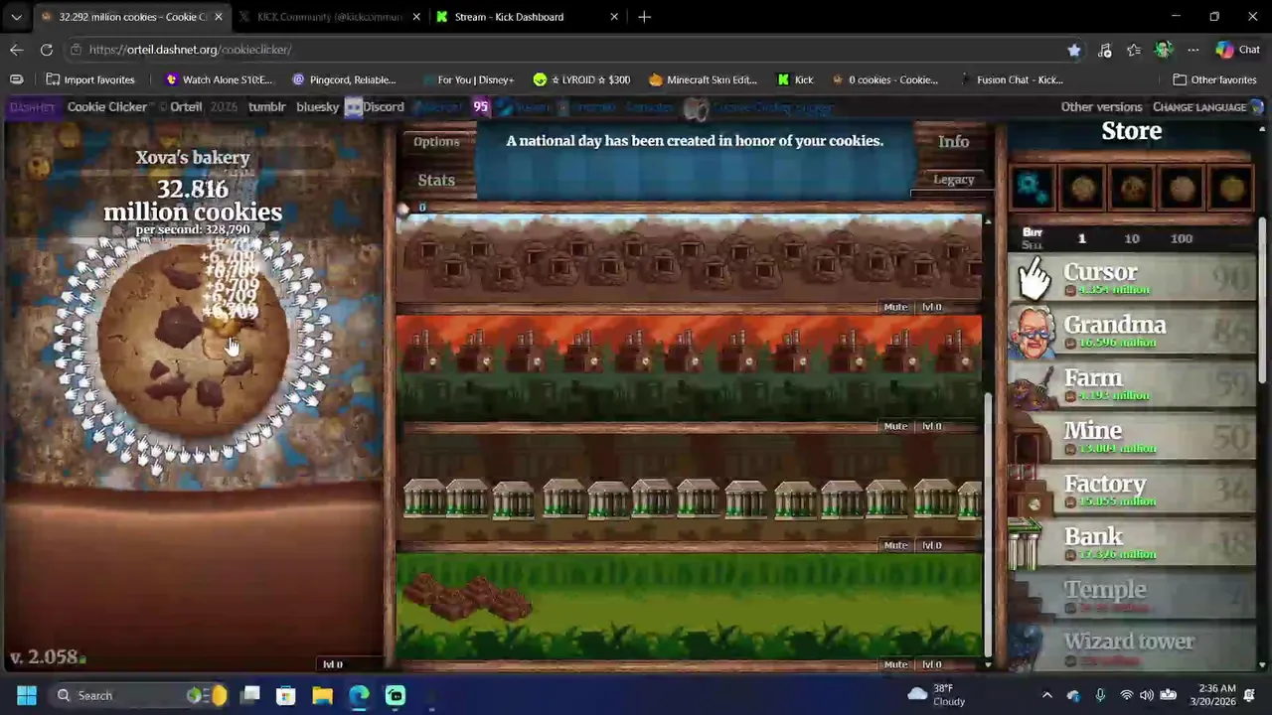1272x715 pixels.
Task: Click lvl 0 on the bank pillars row
Action: (931, 545)
